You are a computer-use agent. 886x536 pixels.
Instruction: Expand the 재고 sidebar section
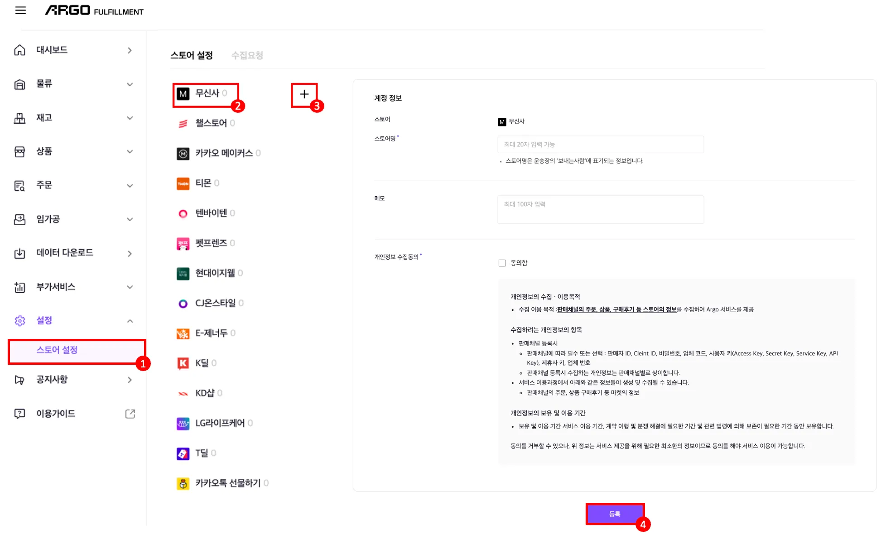tap(44, 118)
